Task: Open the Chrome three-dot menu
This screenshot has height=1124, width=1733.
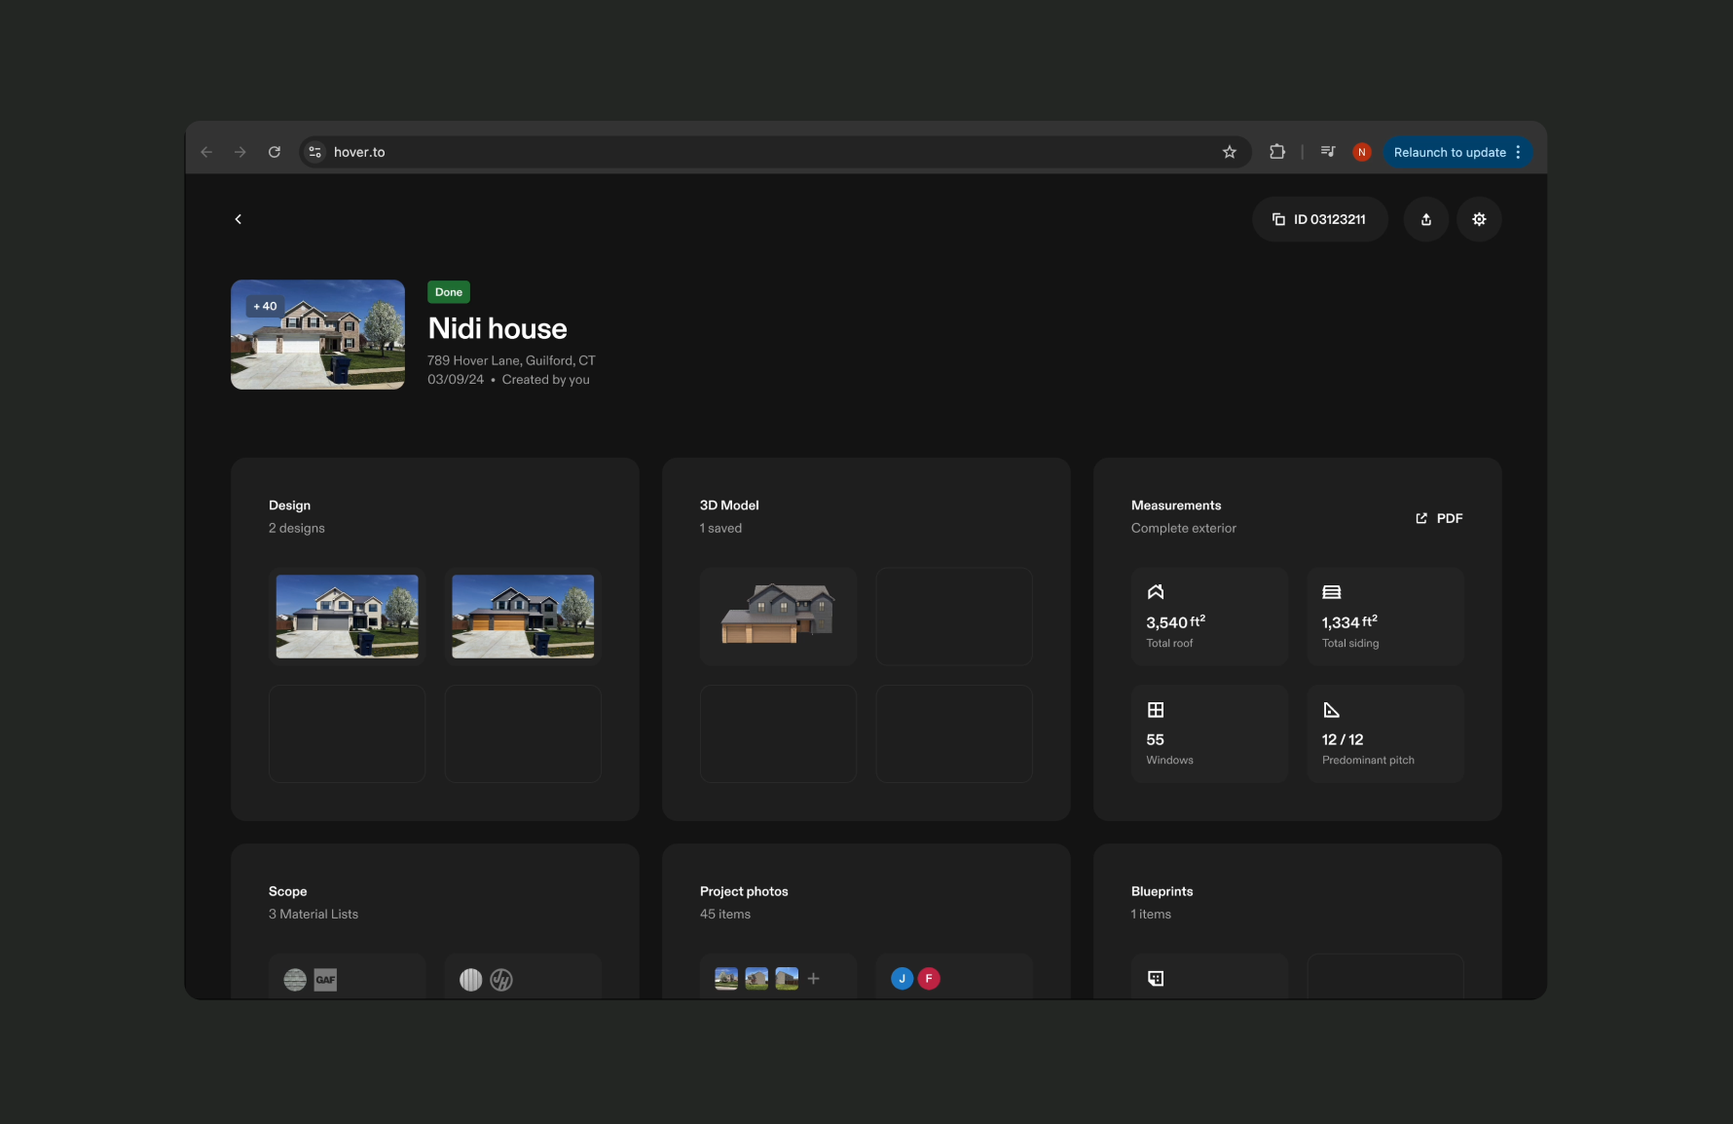Action: (x=1518, y=152)
